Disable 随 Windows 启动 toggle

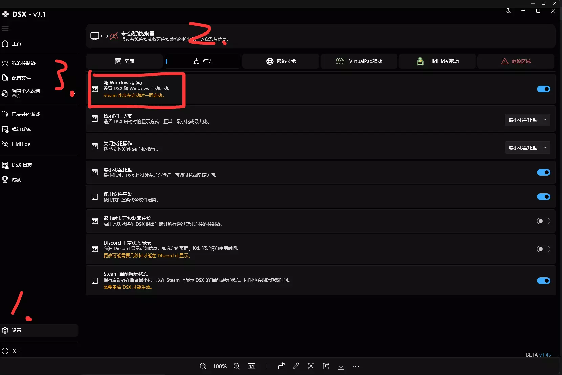click(x=544, y=89)
